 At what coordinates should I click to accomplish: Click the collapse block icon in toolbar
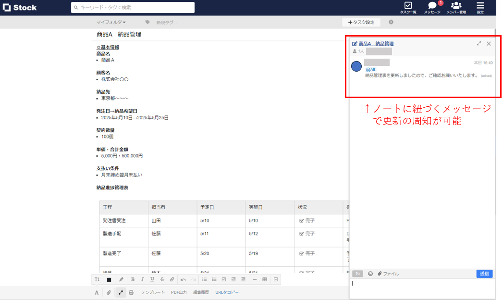point(276,279)
